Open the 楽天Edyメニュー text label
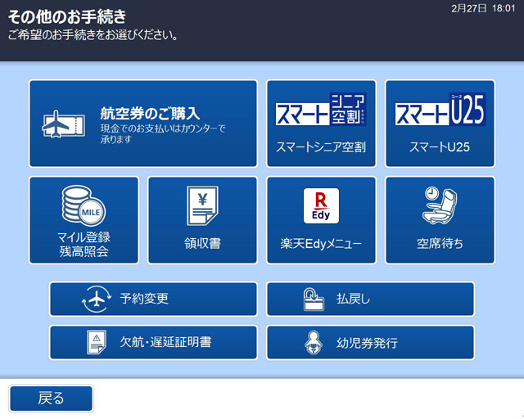The height and width of the screenshot is (419, 524). click(x=321, y=243)
